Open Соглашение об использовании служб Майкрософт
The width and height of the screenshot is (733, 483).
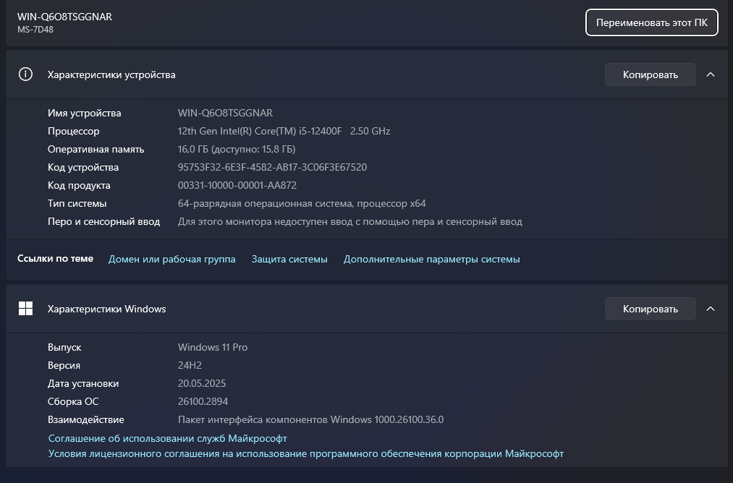(x=167, y=438)
